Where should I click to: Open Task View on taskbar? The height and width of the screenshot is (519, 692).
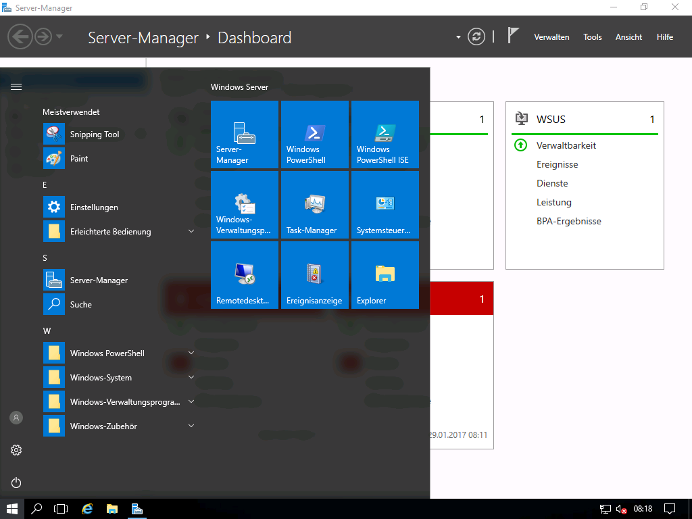point(61,509)
